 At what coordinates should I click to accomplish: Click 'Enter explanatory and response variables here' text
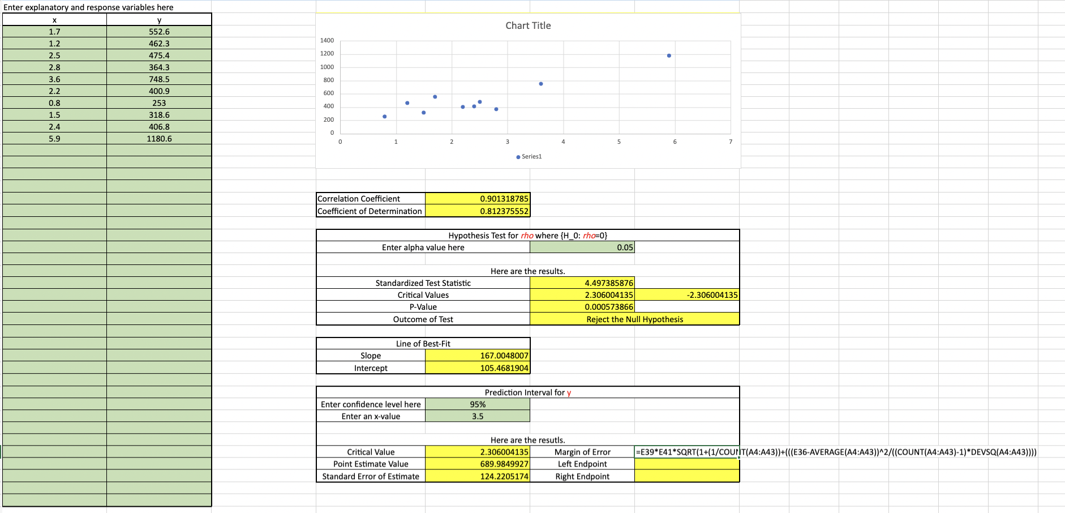click(88, 7)
